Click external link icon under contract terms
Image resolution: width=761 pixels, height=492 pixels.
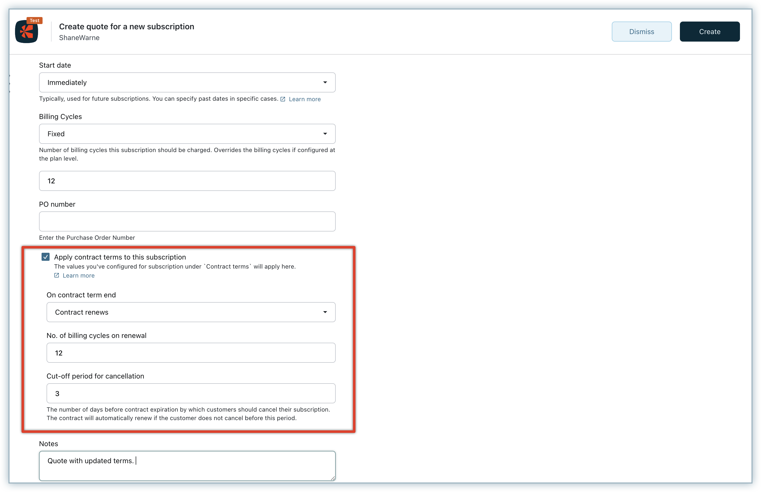[x=57, y=275]
